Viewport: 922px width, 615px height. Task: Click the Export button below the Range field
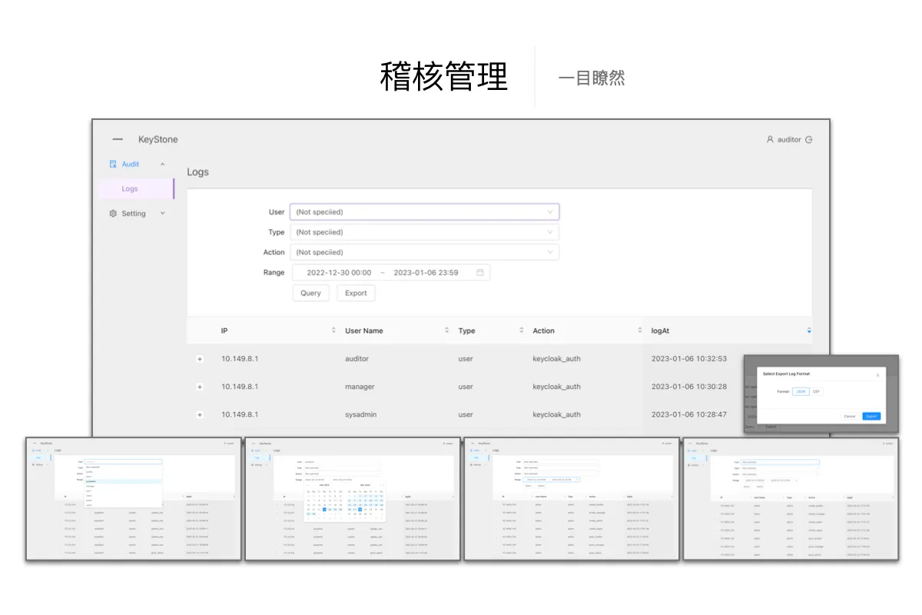coord(356,293)
